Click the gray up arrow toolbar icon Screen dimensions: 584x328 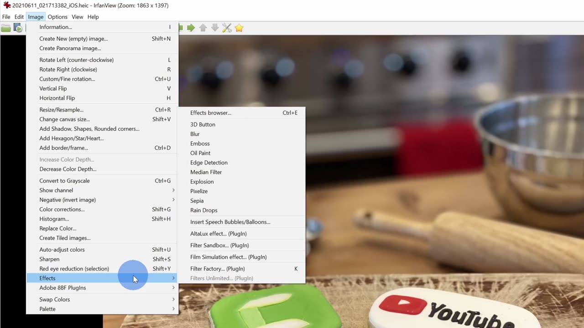[203, 28]
